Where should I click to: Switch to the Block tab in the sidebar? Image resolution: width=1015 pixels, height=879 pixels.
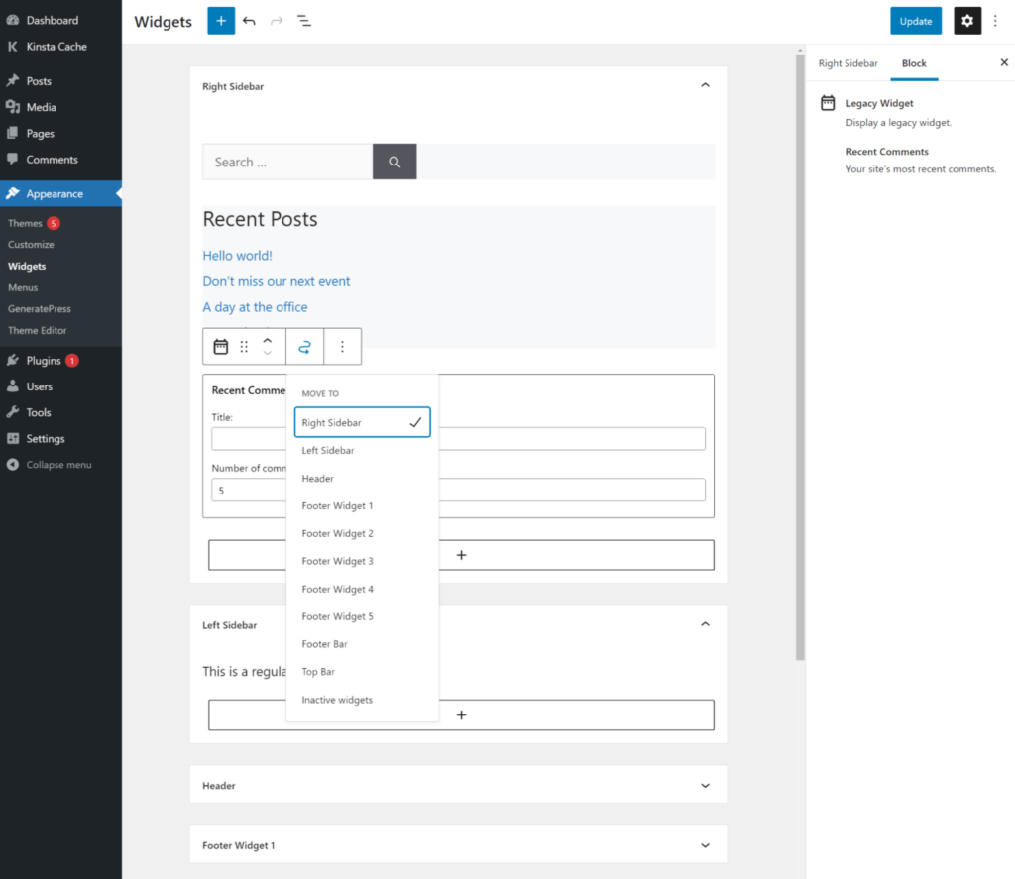(x=914, y=62)
